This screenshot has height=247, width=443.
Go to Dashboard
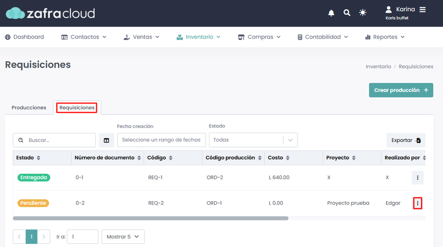pyautogui.click(x=24, y=37)
